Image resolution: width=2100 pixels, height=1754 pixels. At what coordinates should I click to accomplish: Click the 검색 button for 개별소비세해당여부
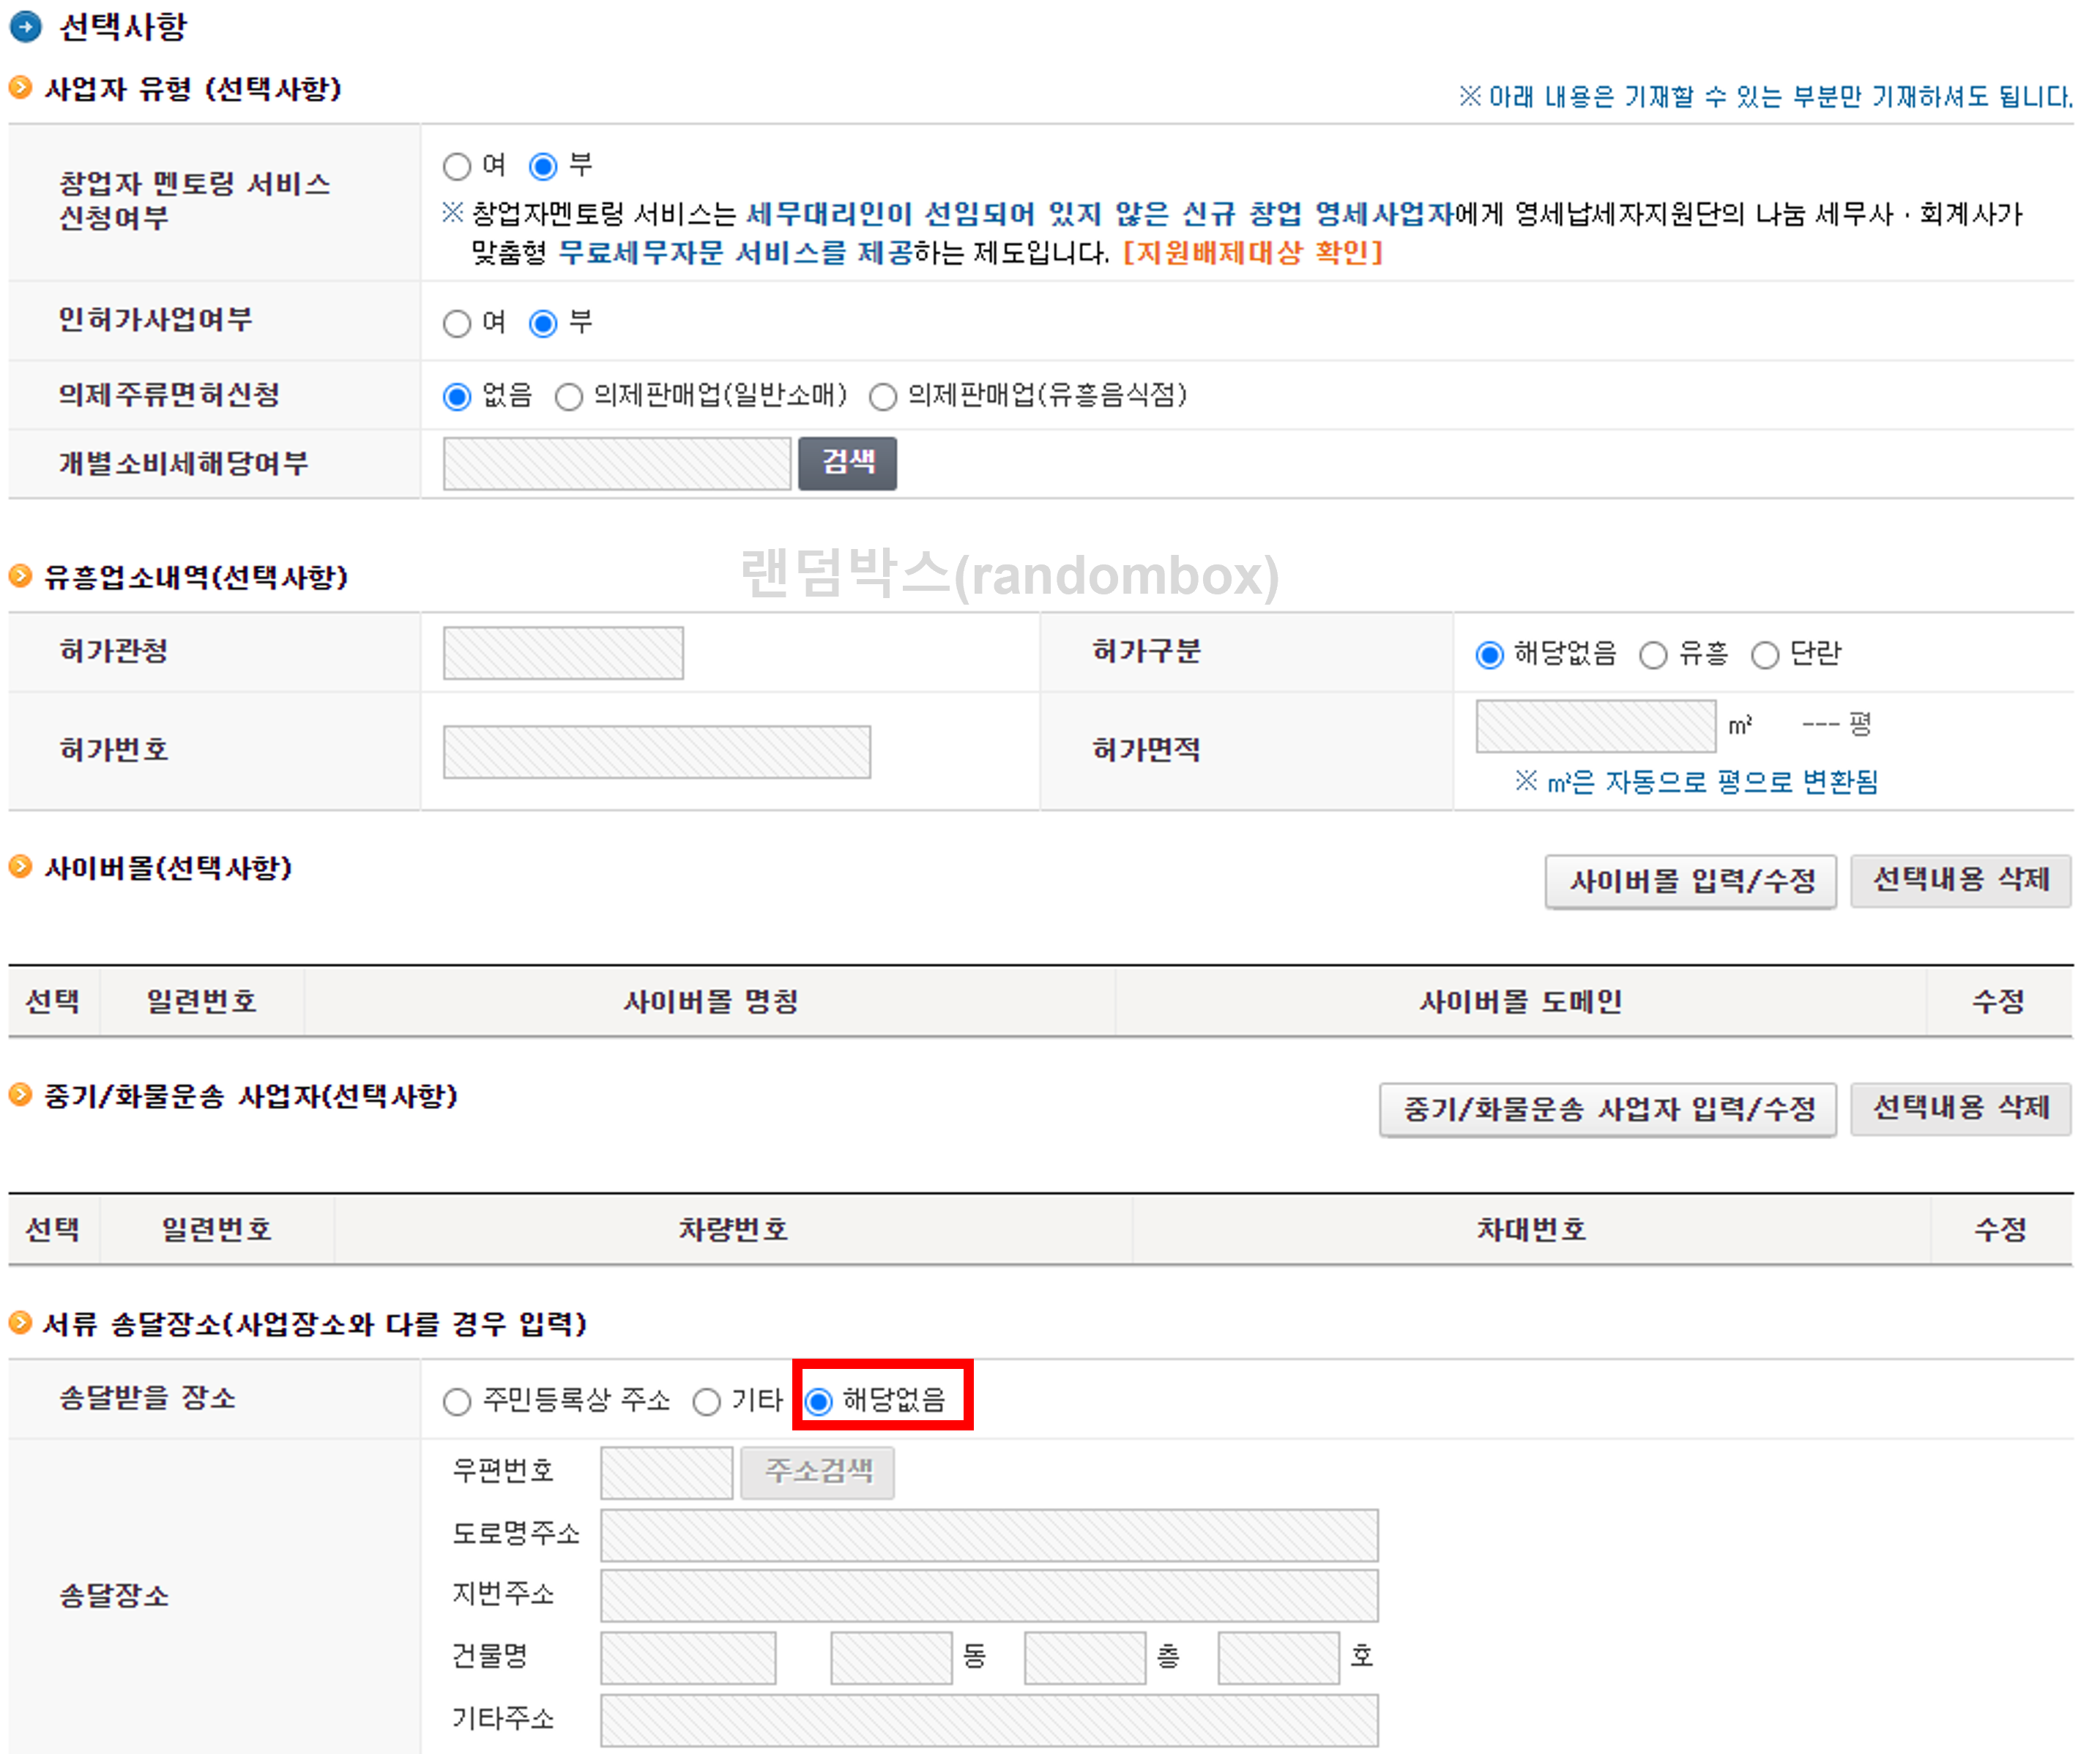(x=847, y=462)
